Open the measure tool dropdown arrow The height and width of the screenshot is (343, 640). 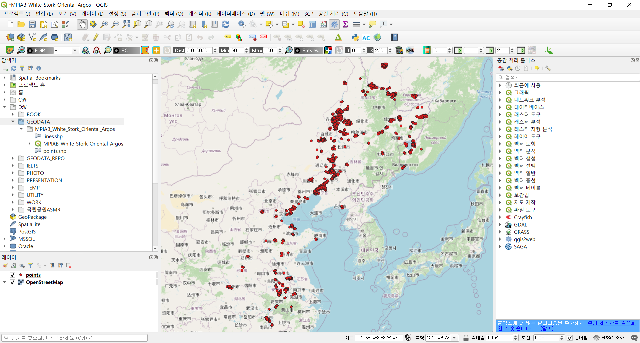click(364, 24)
